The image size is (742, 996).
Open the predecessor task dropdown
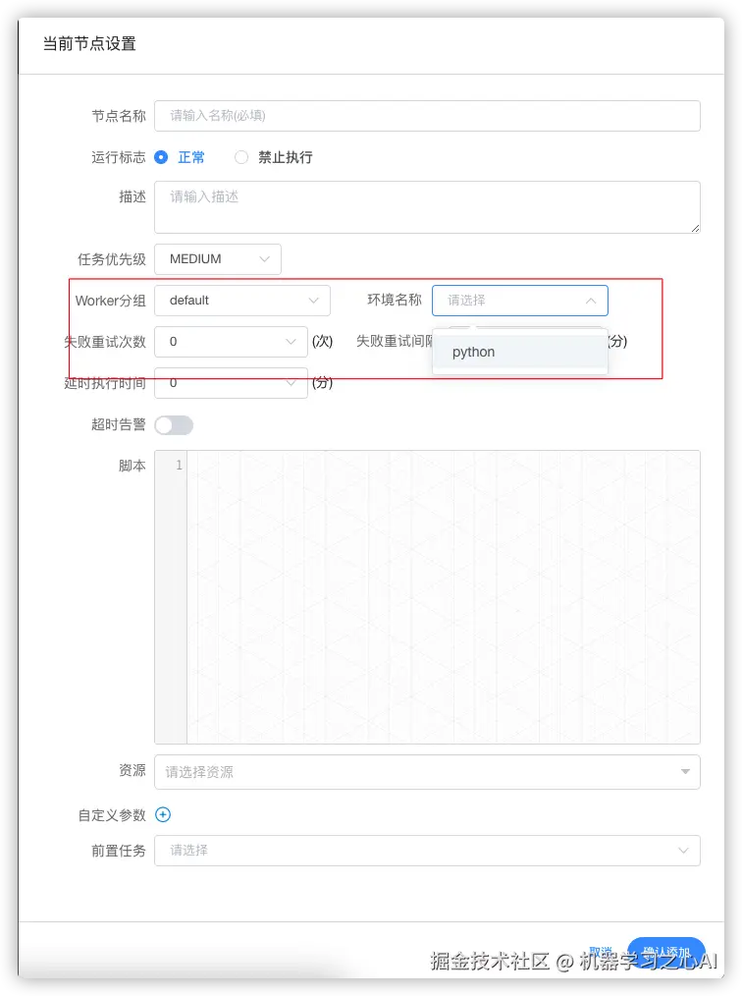coord(427,851)
